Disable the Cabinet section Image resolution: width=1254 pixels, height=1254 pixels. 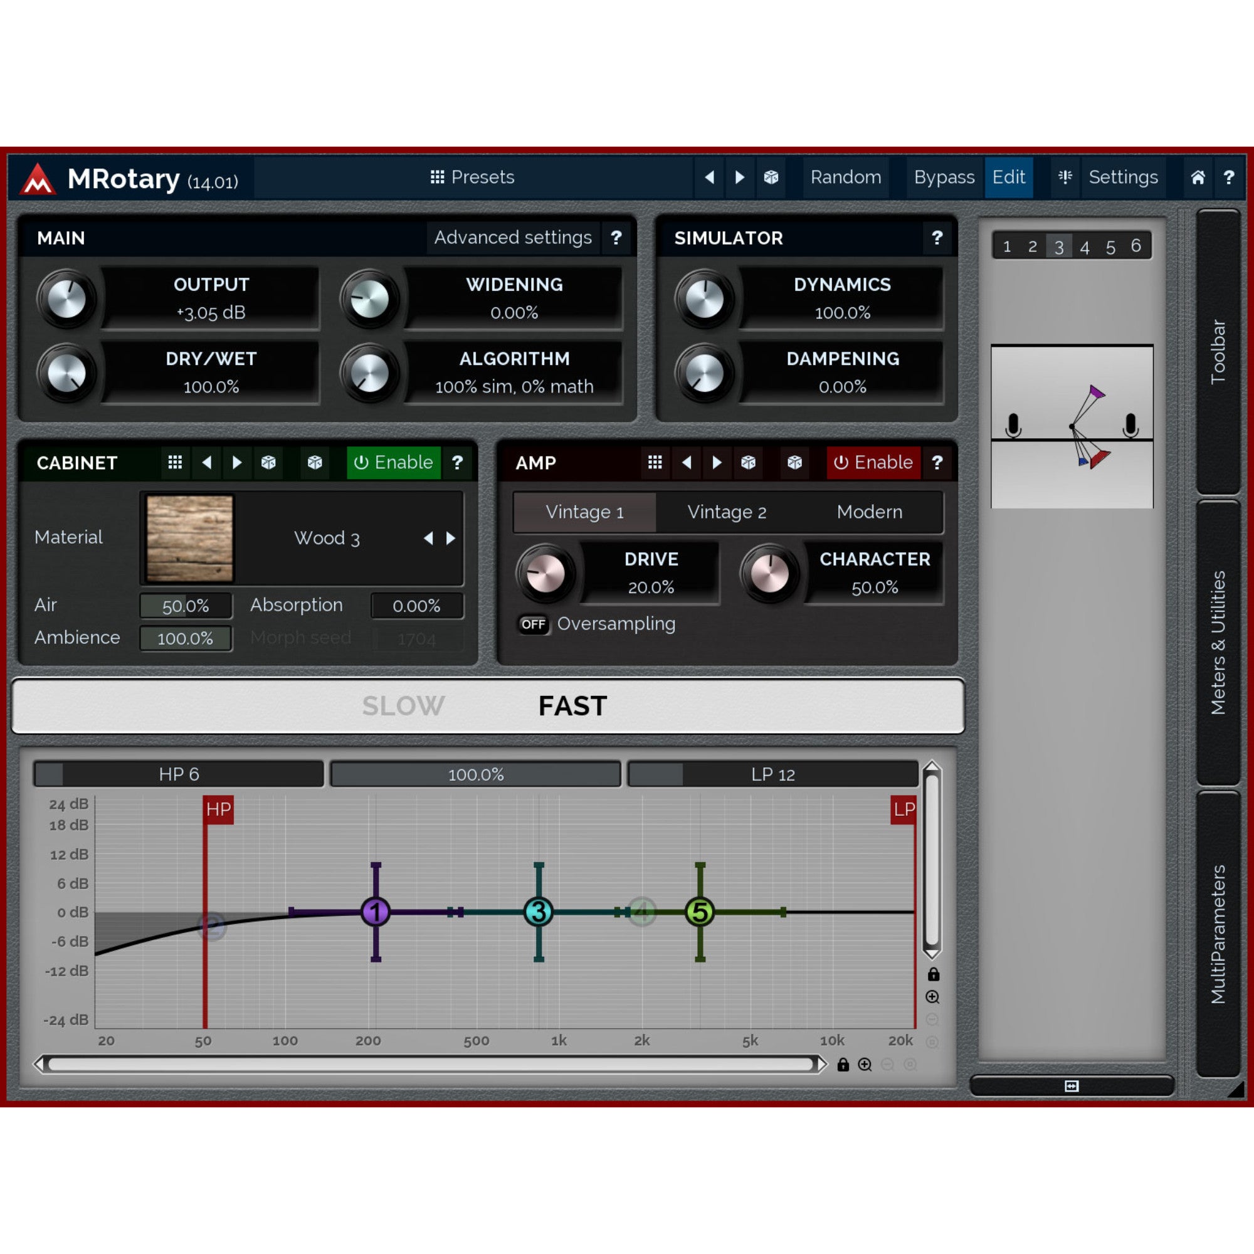click(393, 462)
